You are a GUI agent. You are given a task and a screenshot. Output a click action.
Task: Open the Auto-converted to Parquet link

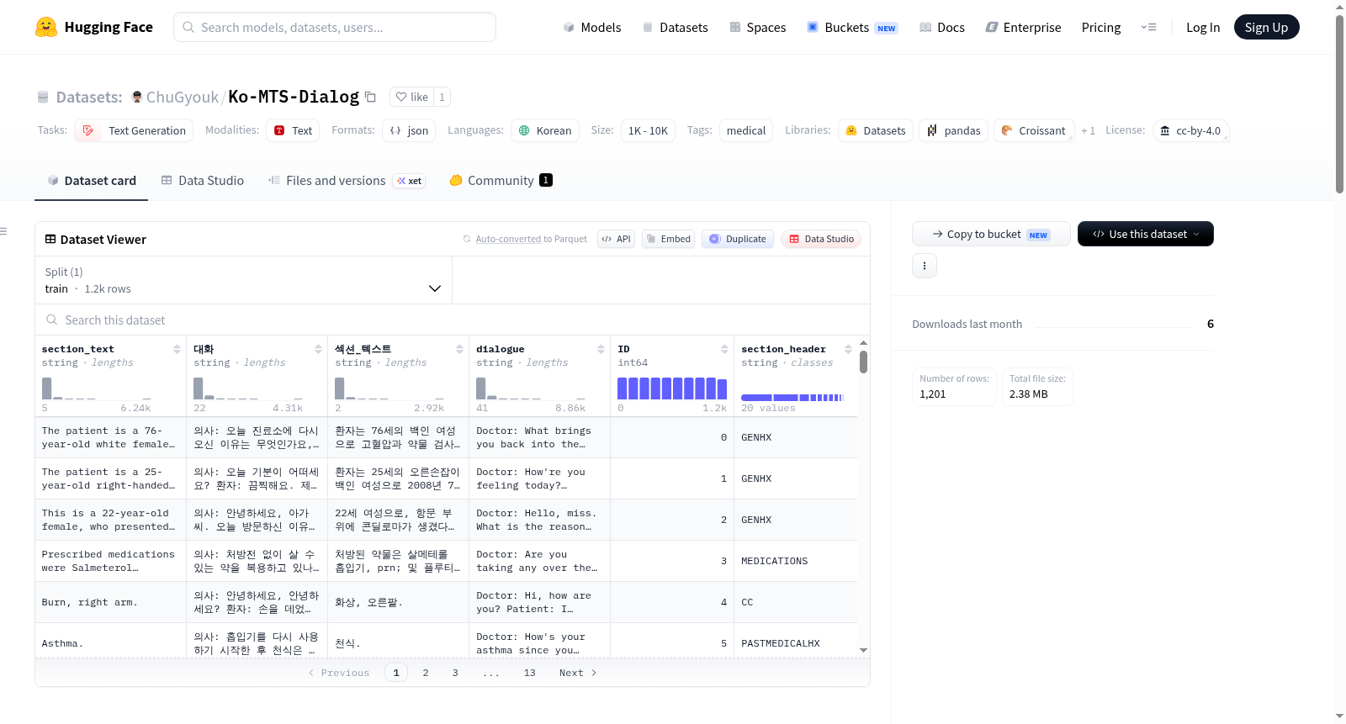(531, 239)
